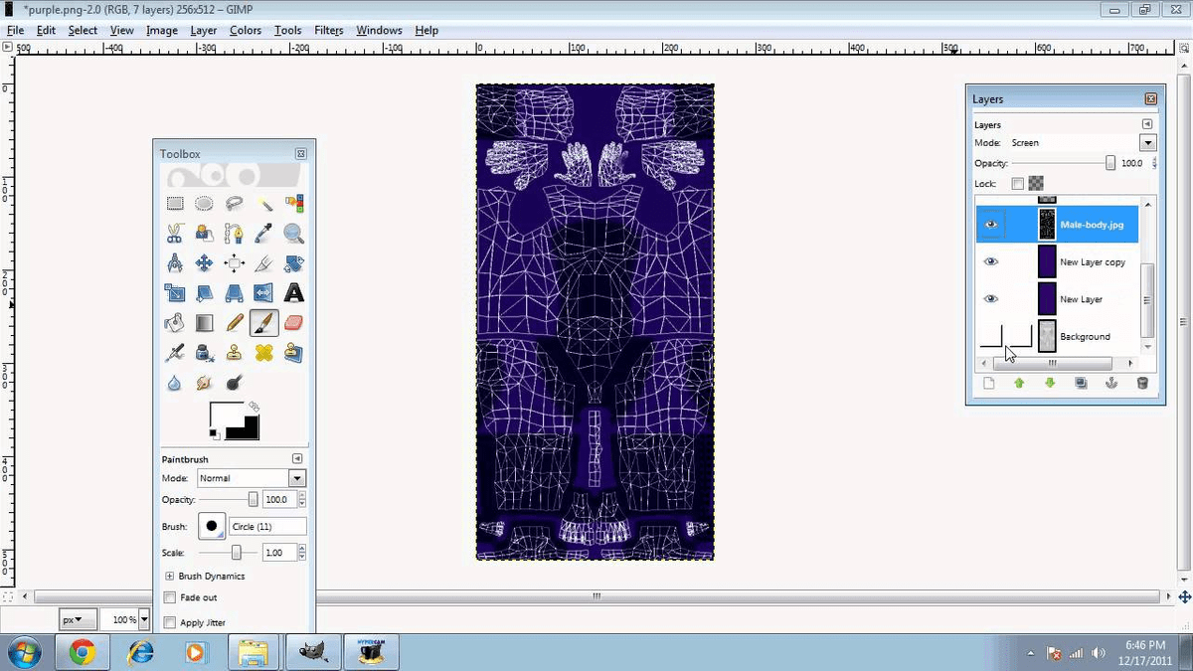Open the zoom percentage selector showing 100%

coord(126,619)
